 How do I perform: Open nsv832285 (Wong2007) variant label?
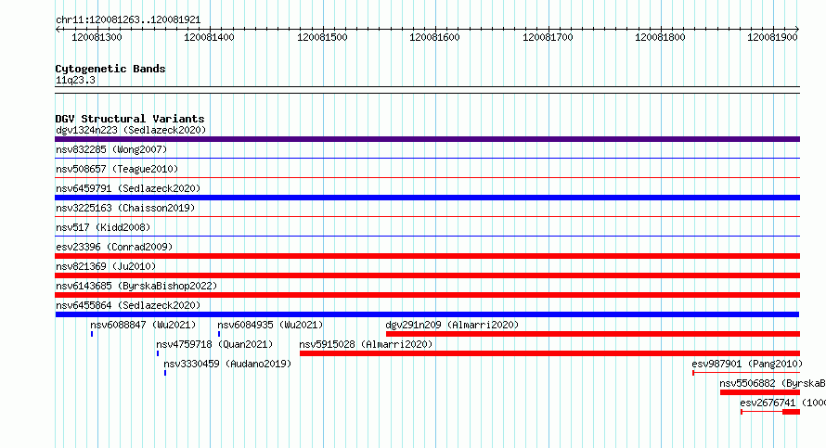point(111,149)
